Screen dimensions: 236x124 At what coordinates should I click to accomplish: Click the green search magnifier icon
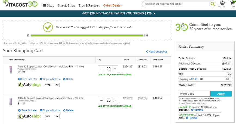tap(212, 4)
